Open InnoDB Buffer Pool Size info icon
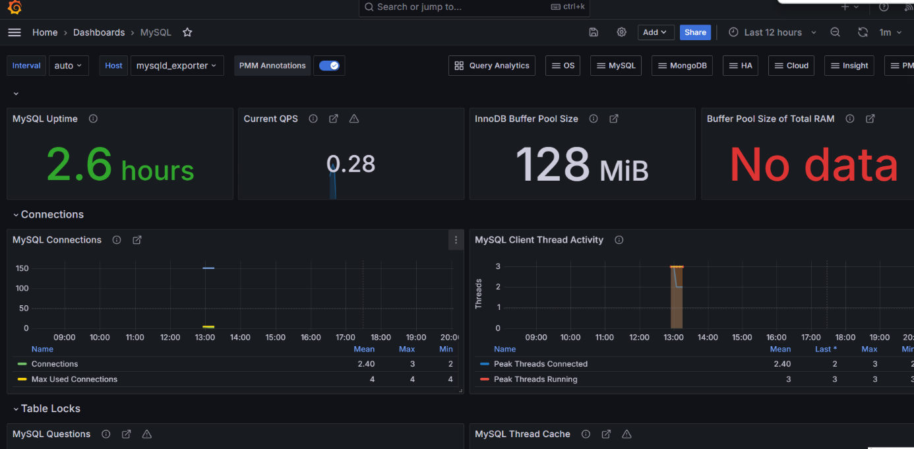The image size is (914, 449). pos(594,119)
